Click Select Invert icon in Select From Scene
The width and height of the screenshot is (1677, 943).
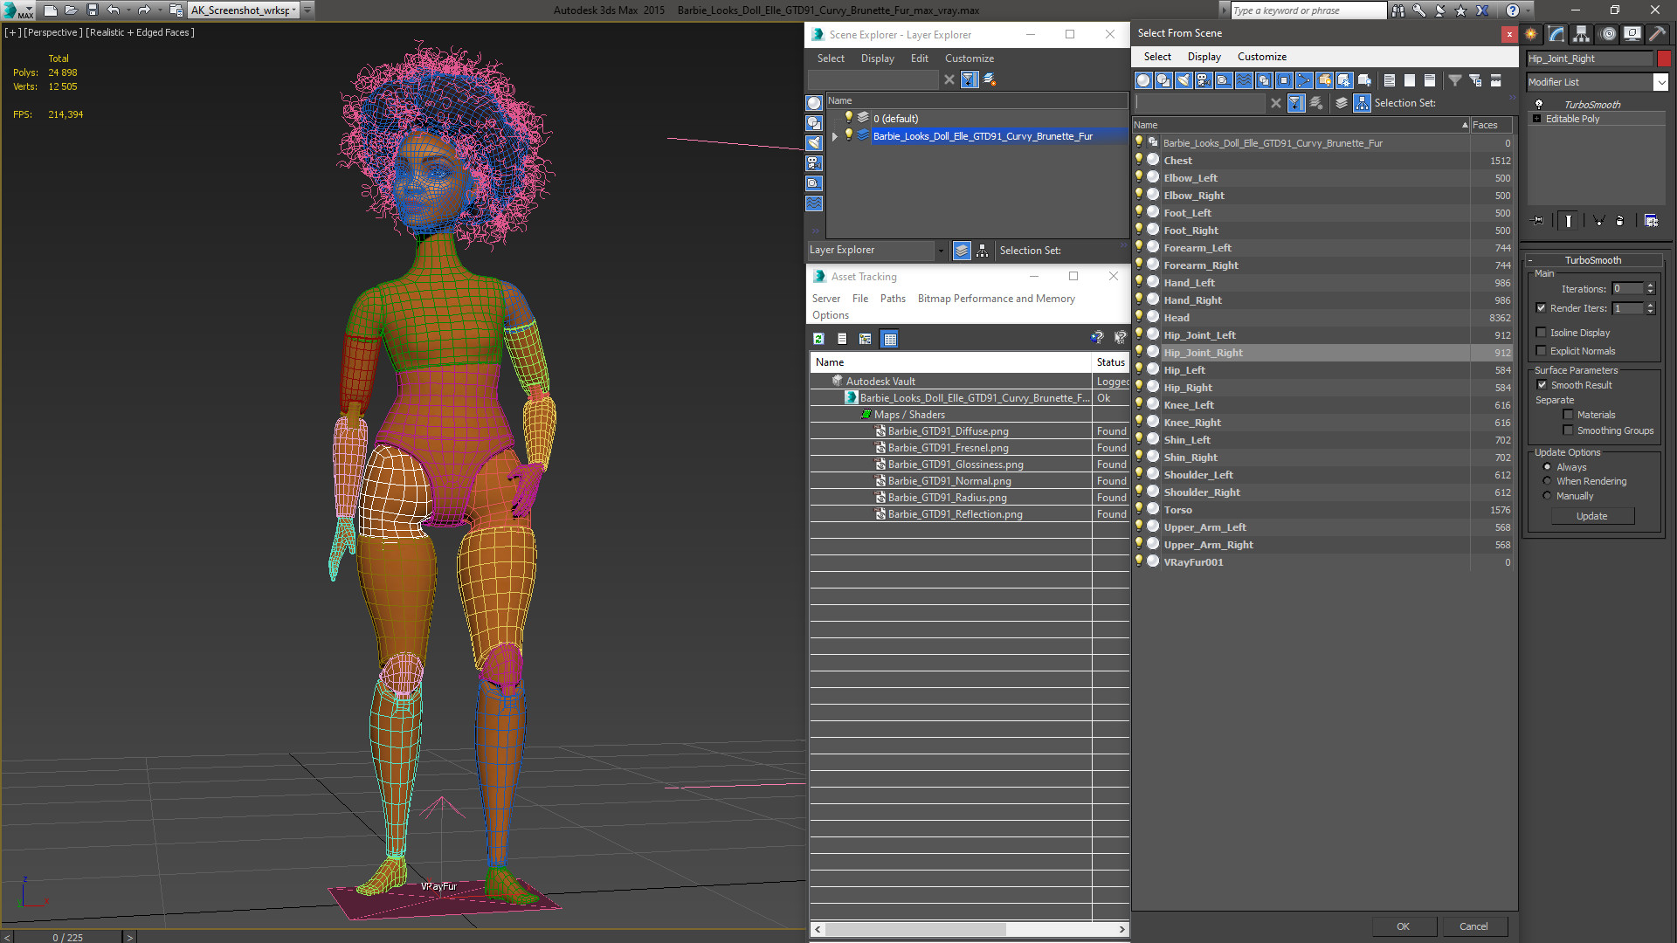click(x=1430, y=80)
